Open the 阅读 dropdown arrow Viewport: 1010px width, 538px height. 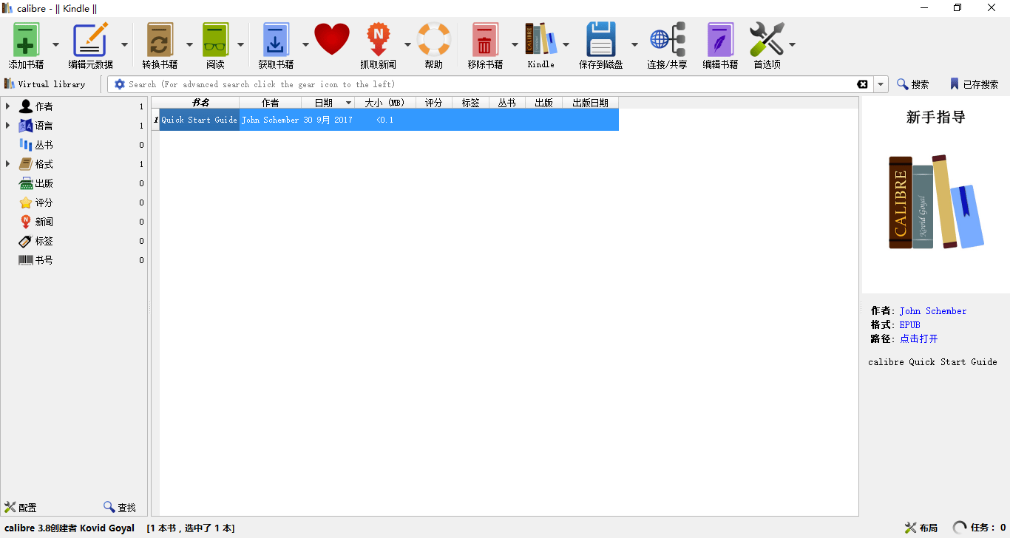pos(240,44)
